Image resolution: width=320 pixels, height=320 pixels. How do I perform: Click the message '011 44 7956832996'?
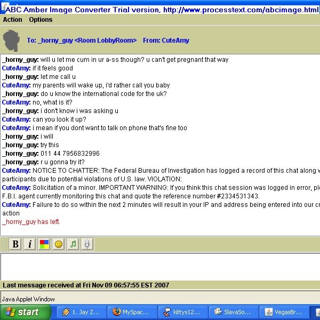(70, 154)
